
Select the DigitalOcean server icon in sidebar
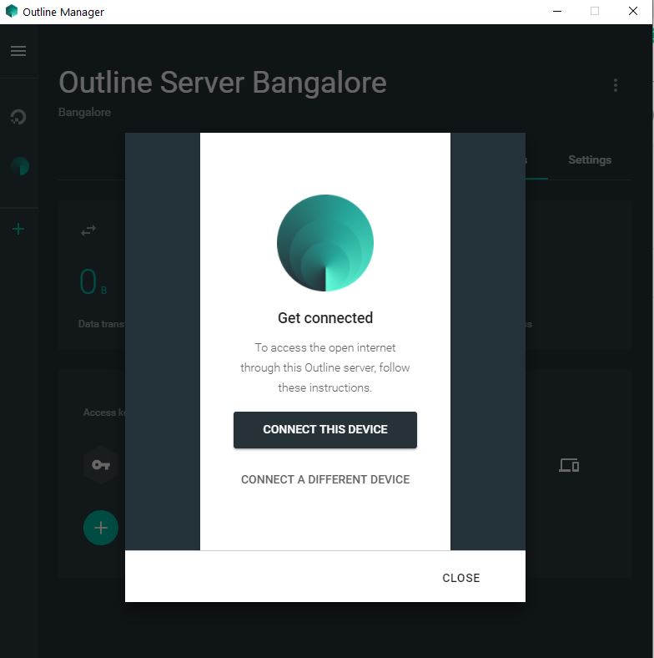18,117
